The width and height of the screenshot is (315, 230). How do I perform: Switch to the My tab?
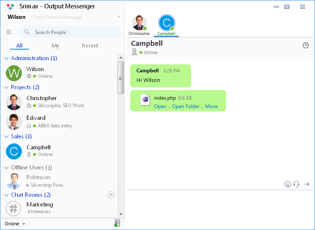55,46
